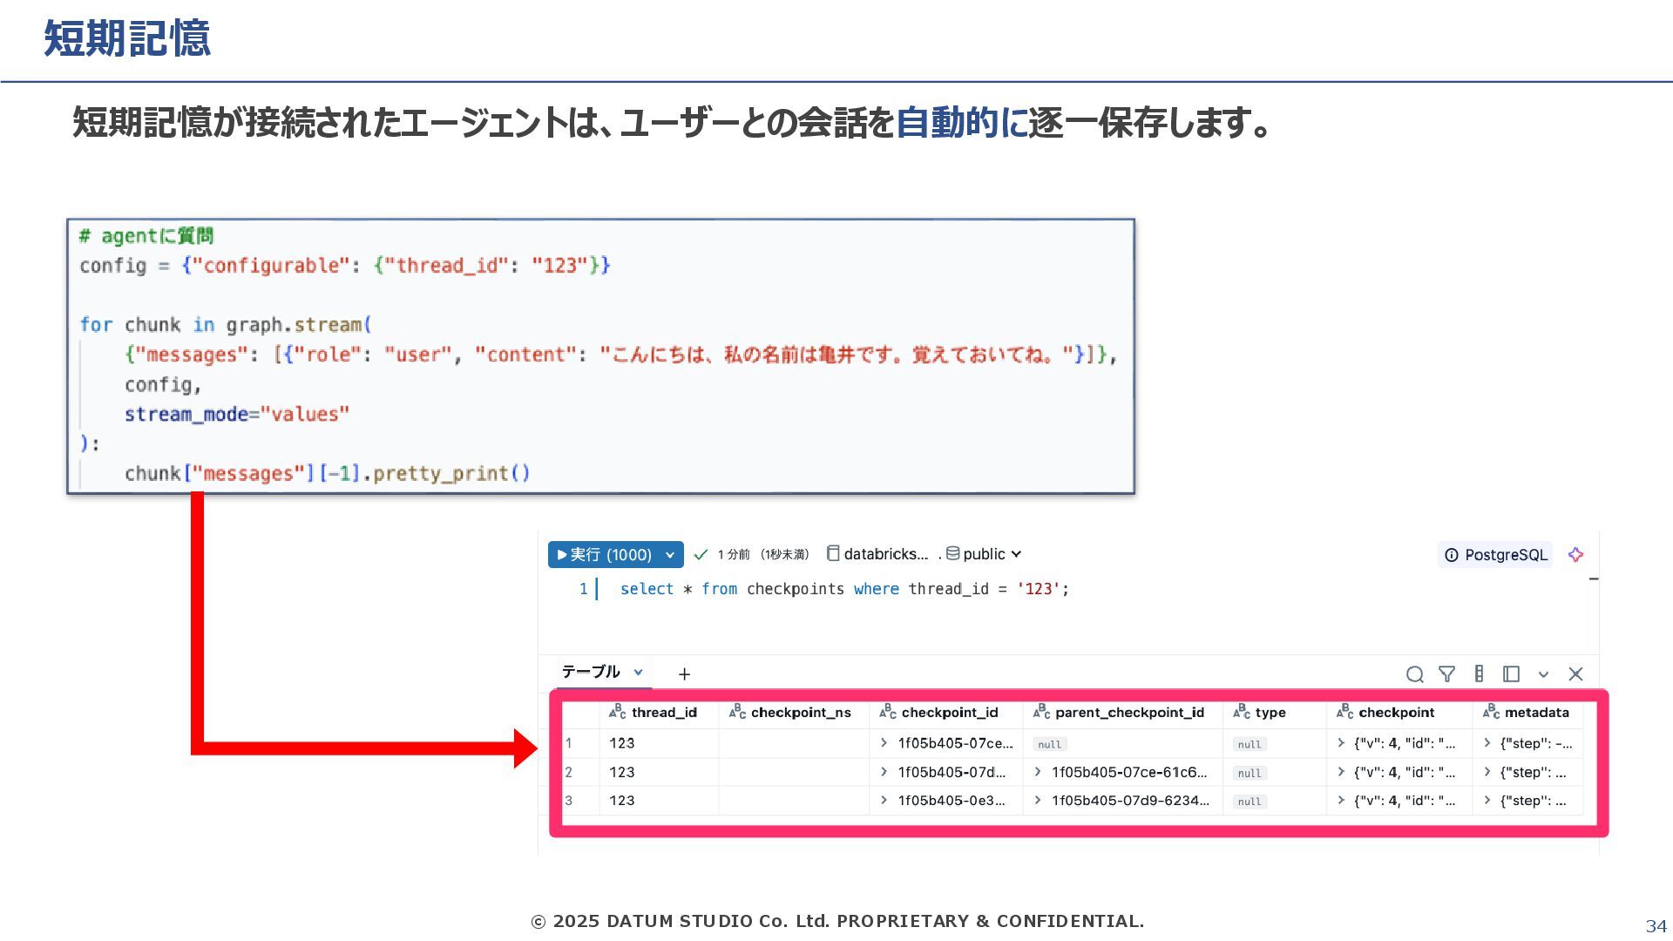Add a new result tab with plus

tap(684, 674)
